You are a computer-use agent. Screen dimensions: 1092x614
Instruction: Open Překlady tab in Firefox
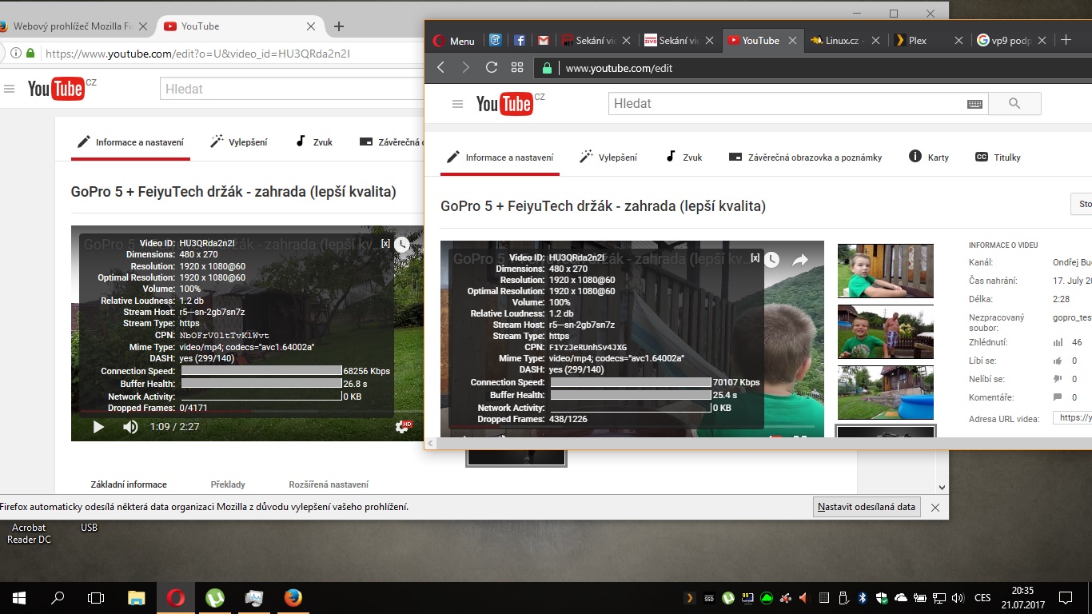pos(228,484)
